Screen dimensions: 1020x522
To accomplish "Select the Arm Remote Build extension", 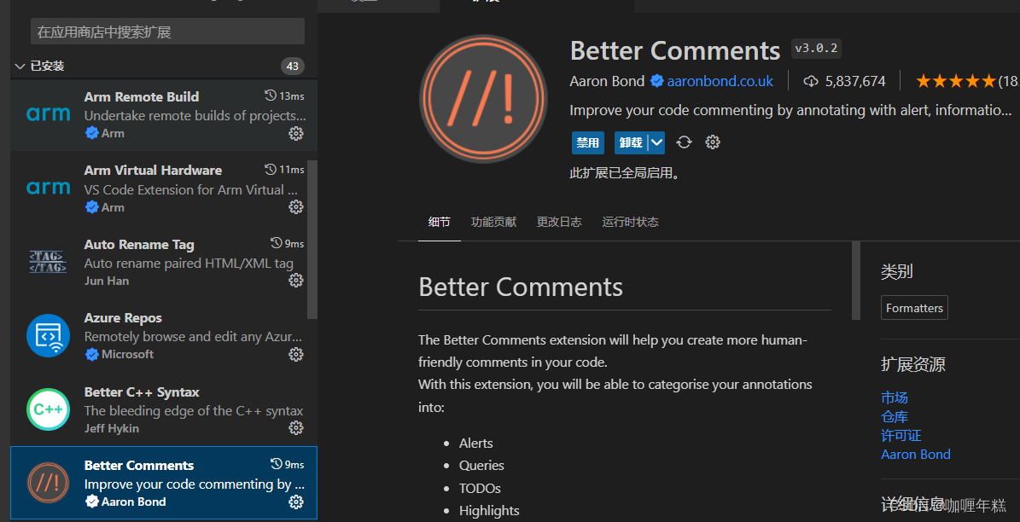I will pos(164,115).
